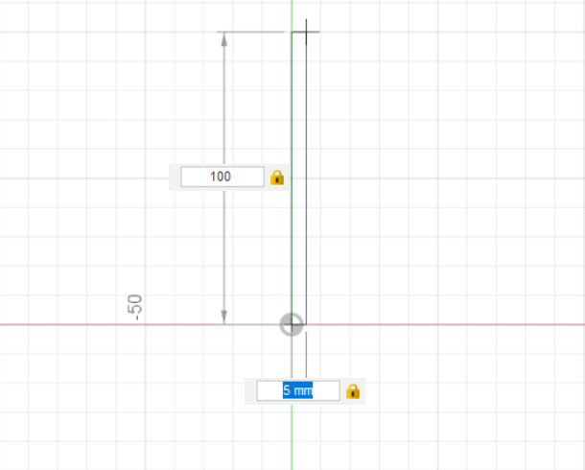Viewport: 585px width, 470px height.
Task: Click the -50 axis scale label
Action: pos(134,307)
